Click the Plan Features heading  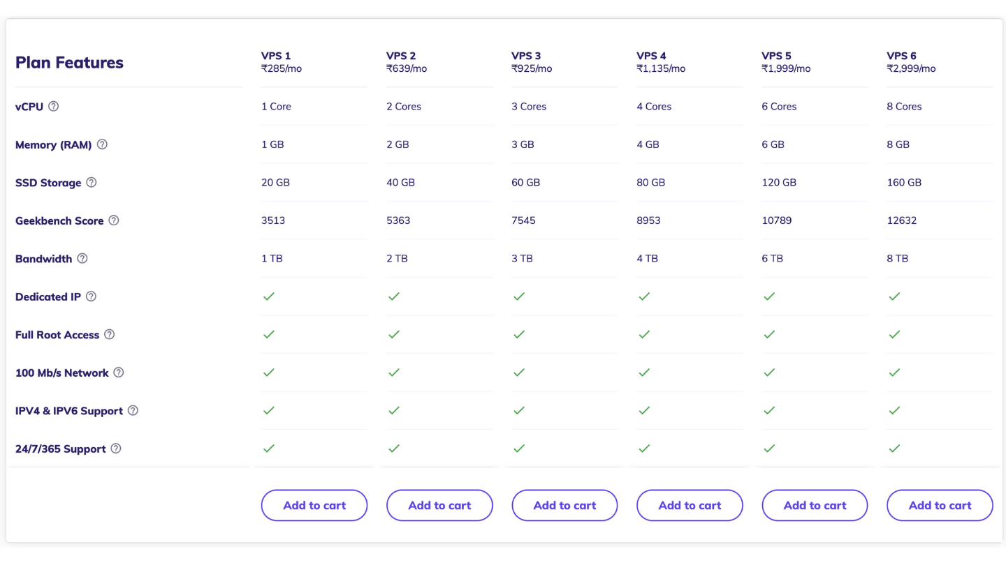pos(69,63)
